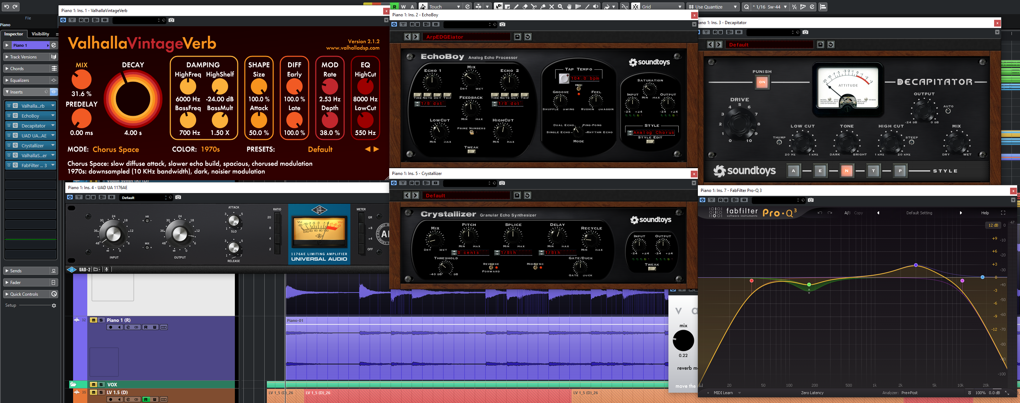The height and width of the screenshot is (403, 1020).
Task: Open Inspector Setup gear icon
Action: (x=54, y=305)
